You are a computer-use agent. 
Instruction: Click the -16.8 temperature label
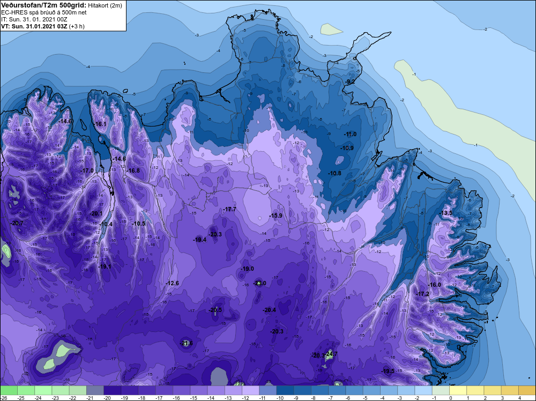pyautogui.click(x=133, y=170)
